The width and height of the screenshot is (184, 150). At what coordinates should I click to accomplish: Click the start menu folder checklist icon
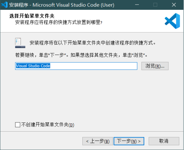point(20,43)
